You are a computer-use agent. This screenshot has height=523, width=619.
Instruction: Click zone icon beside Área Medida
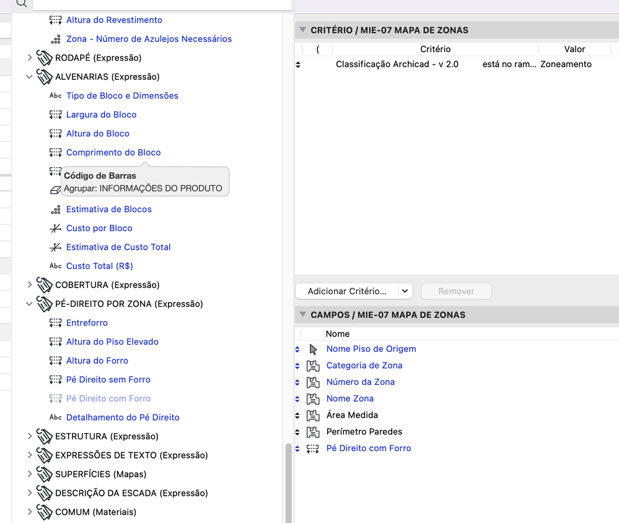313,416
